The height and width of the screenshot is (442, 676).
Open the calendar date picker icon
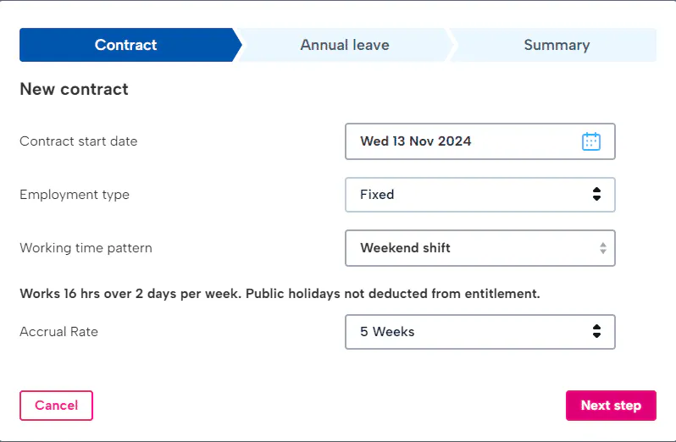coord(590,141)
